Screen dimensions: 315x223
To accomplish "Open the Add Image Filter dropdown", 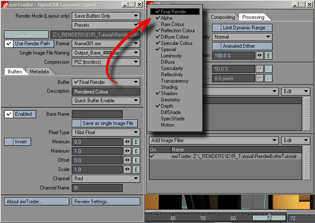I will pos(213,140).
